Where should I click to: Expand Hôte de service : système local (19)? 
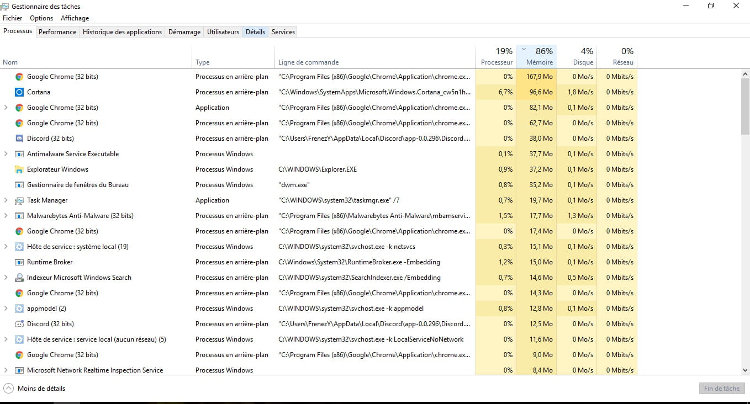click(6, 247)
